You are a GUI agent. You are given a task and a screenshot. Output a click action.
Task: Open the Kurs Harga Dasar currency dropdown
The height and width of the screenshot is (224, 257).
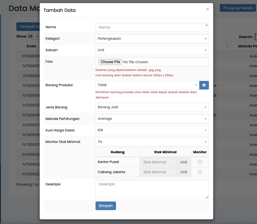[152, 130]
